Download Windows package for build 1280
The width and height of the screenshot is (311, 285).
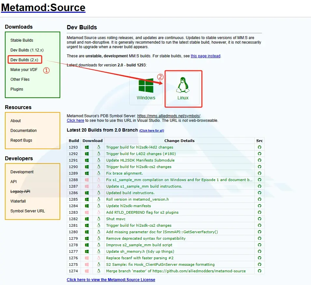[87, 232]
